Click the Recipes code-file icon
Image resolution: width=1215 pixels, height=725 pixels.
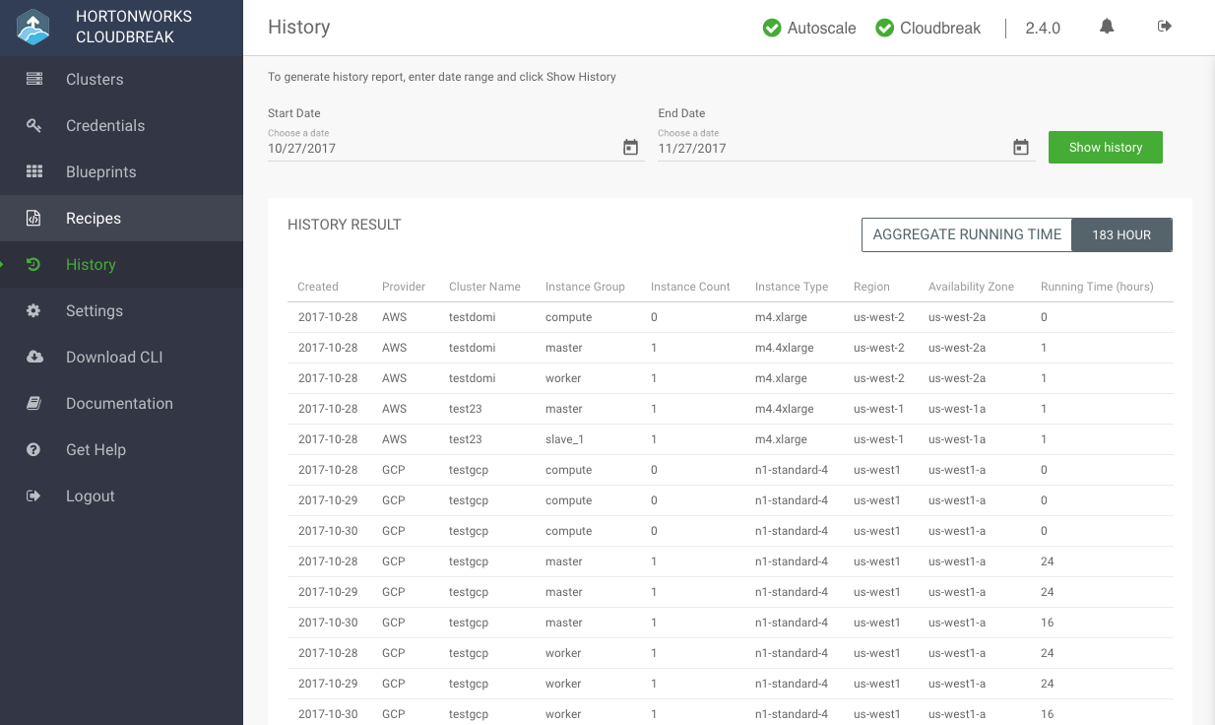point(33,218)
